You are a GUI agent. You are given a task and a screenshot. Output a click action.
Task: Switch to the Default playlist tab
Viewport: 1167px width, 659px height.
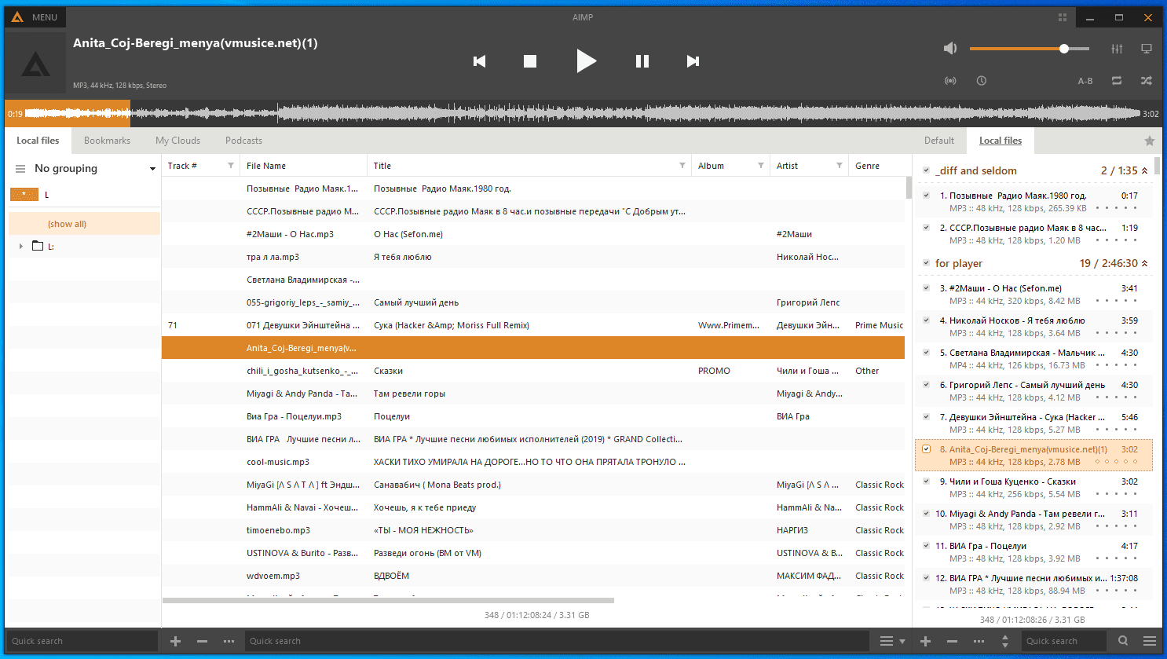[x=939, y=141]
